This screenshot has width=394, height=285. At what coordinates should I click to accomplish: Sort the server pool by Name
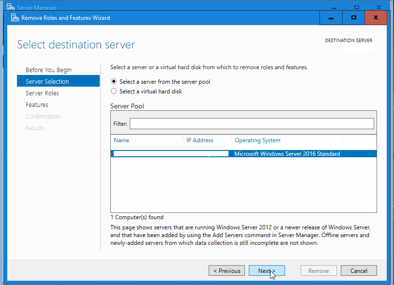121,140
